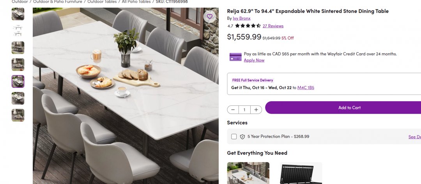Click the purple Wayfair credit card icon
Viewport: 421px width, 184px height.
point(235,57)
